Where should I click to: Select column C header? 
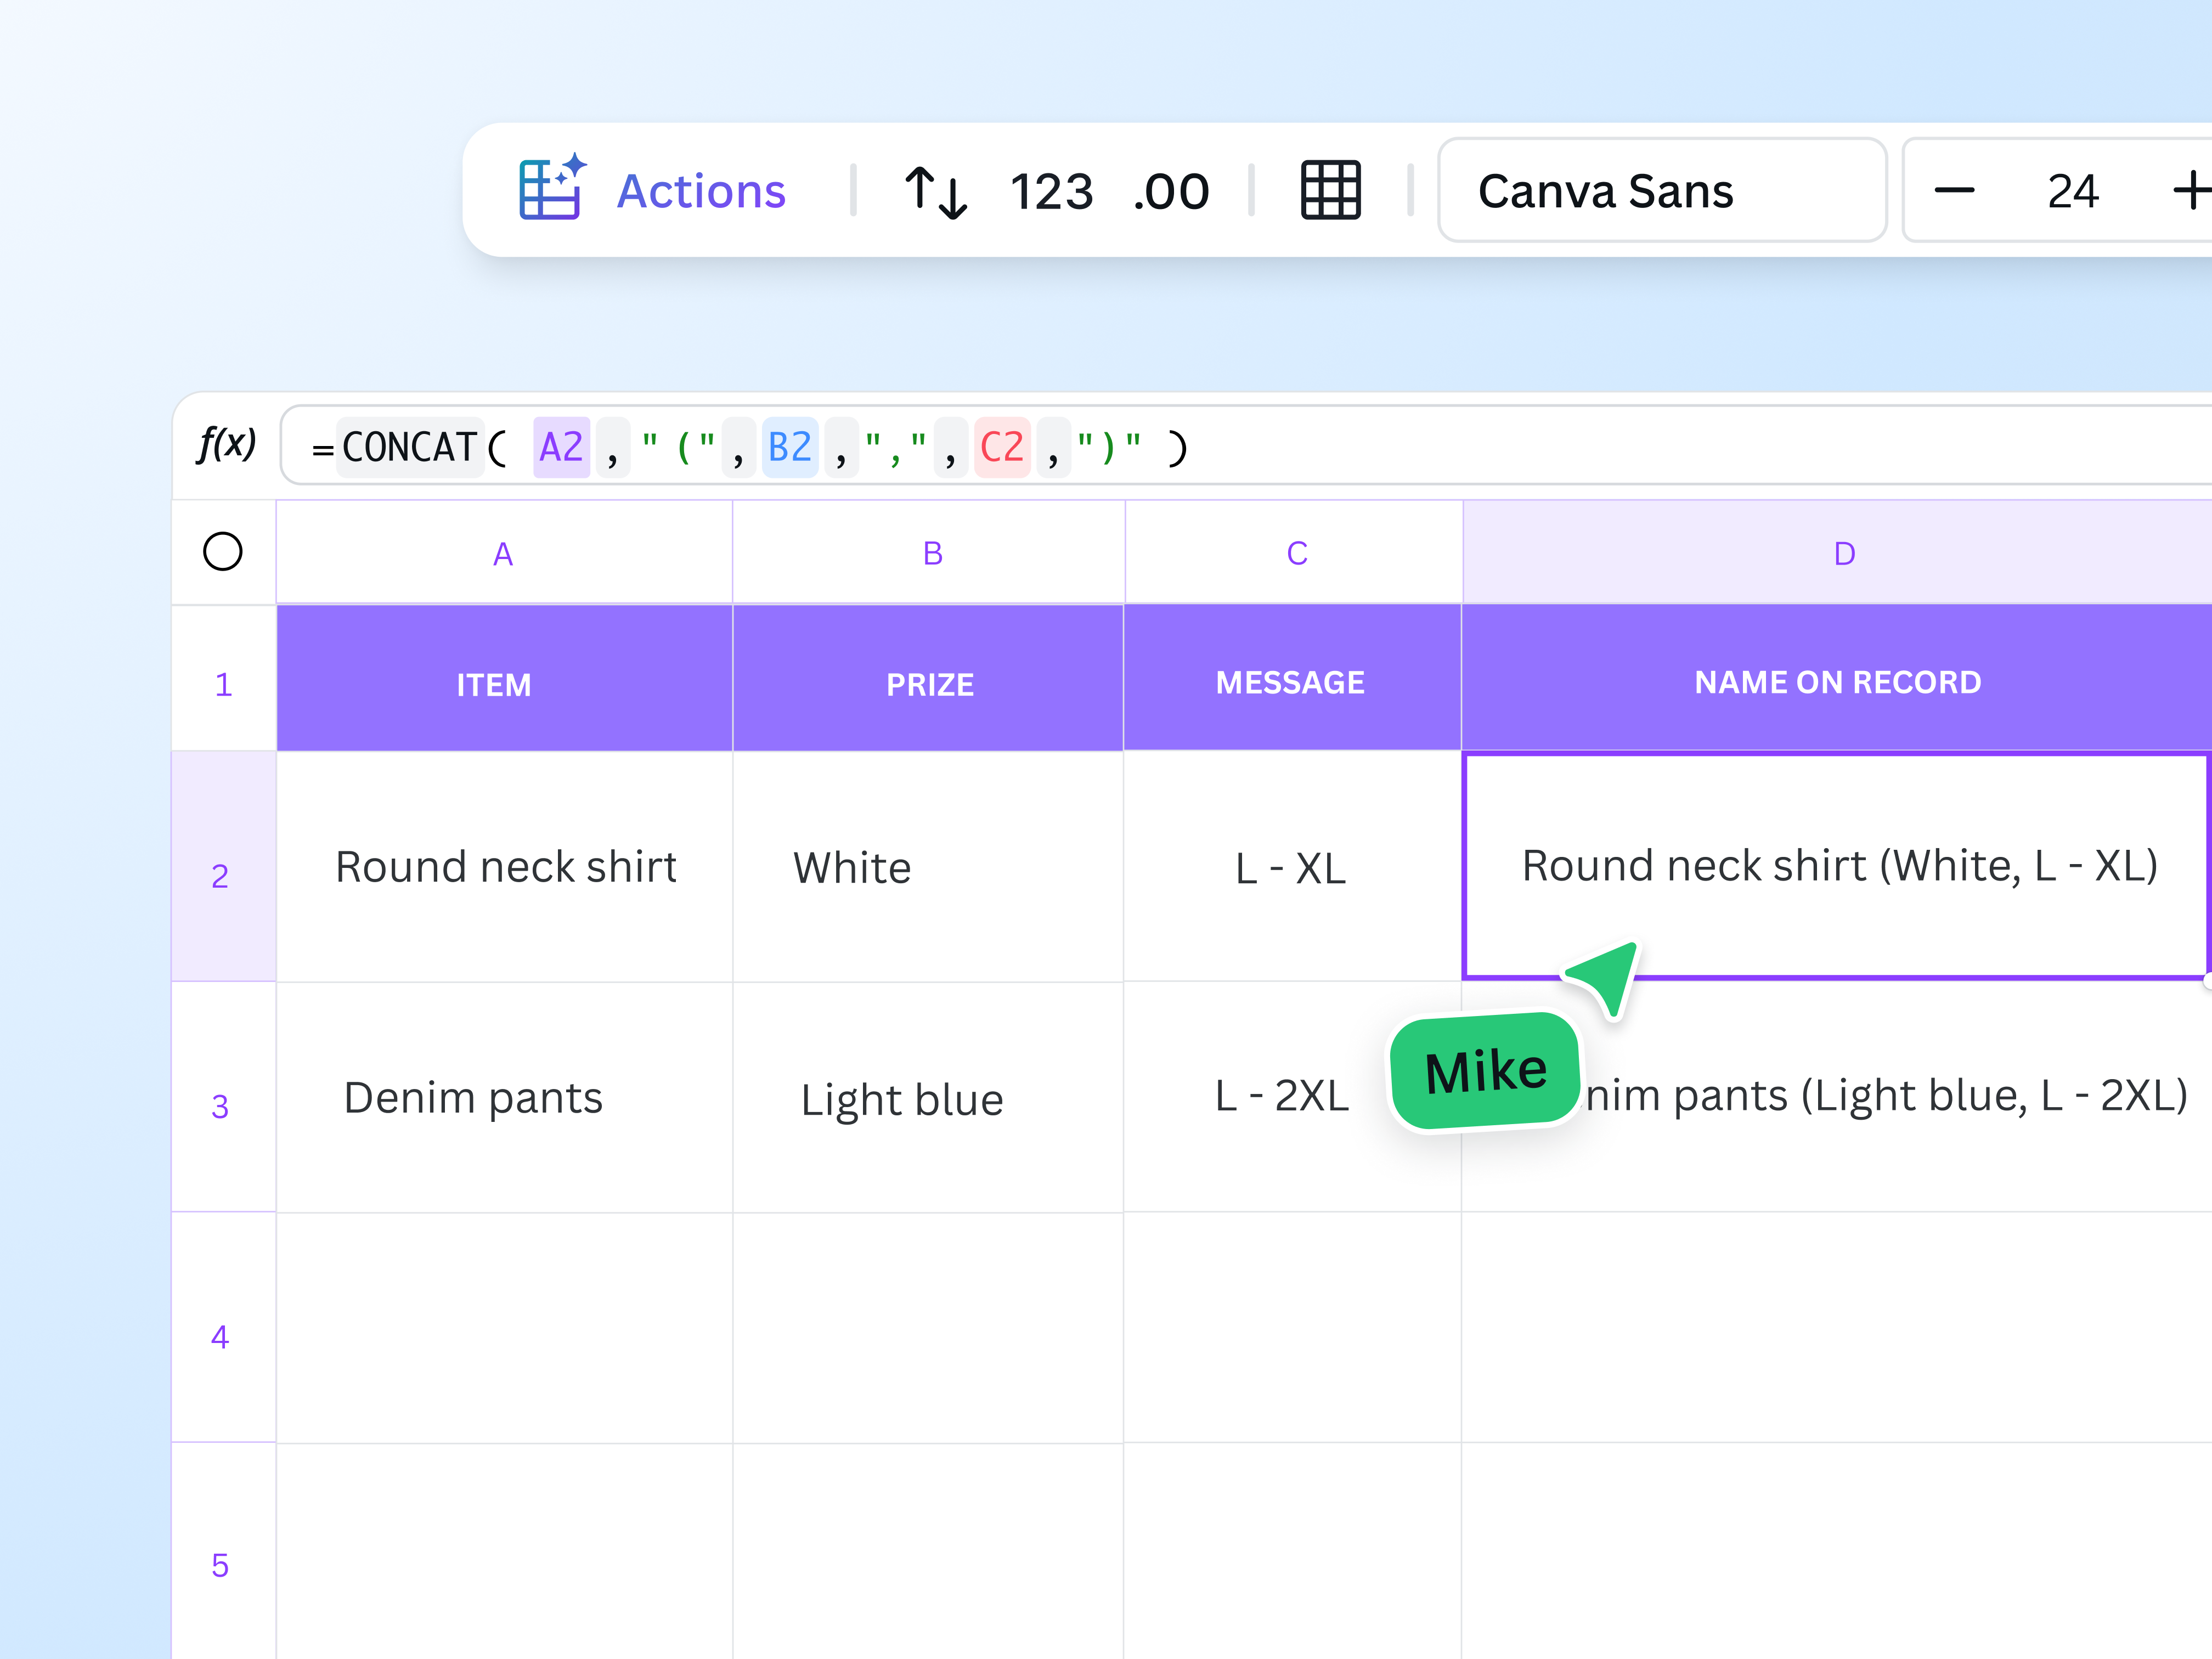coord(1294,552)
